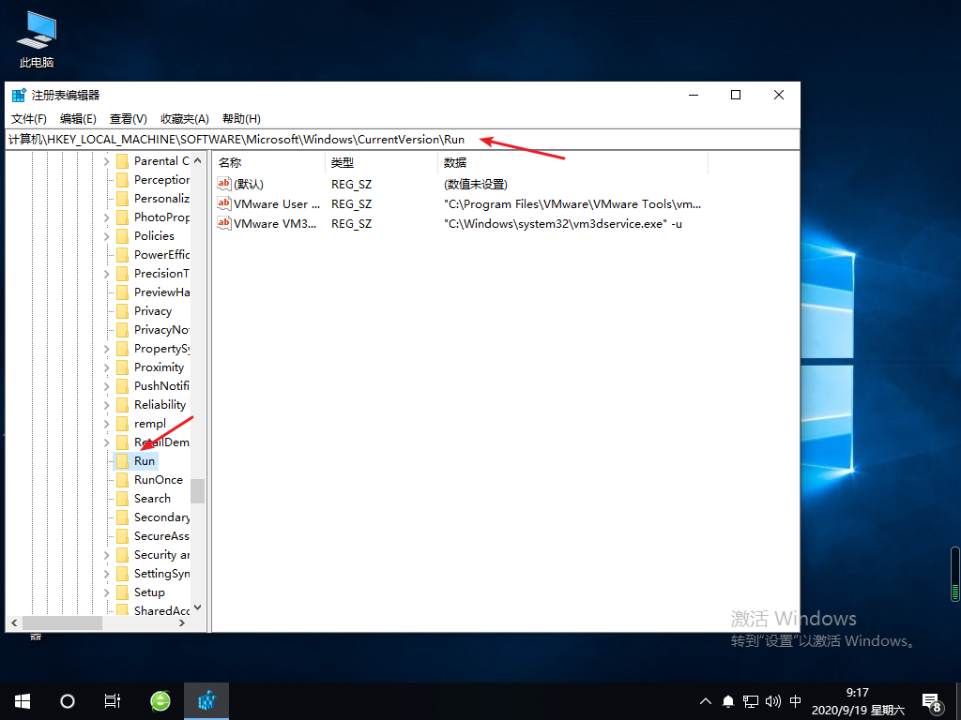Click the ab string icon beside VMware User value

pos(223,203)
